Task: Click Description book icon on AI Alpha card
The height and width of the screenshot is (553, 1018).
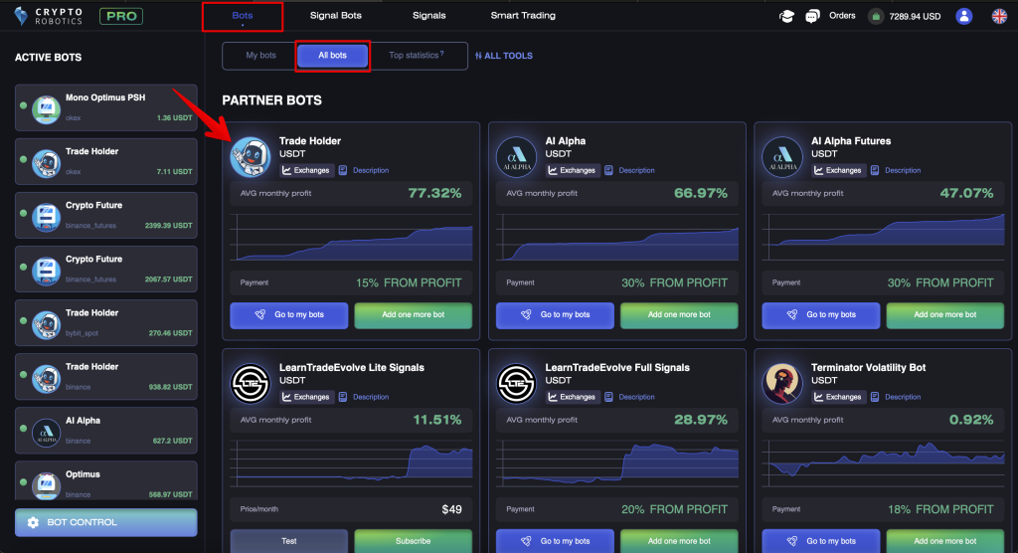Action: tap(609, 170)
